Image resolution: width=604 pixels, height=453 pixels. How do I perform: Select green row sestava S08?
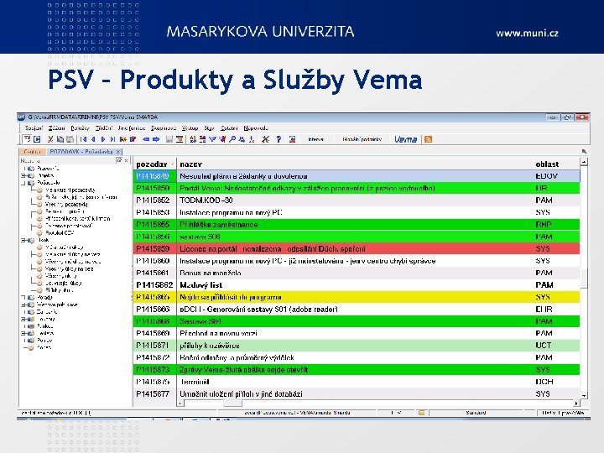coord(357,237)
